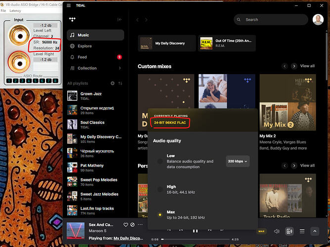The height and width of the screenshot is (247, 330).
Task: Click the TIDAL logo in sidebar
Action: click(72, 20)
